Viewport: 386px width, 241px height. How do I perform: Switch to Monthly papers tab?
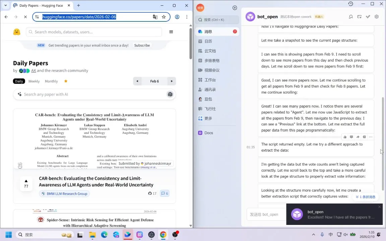pyautogui.click(x=51, y=81)
